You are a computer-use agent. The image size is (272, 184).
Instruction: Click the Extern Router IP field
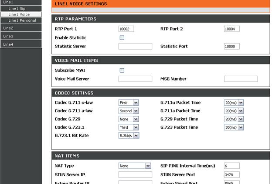135,182
